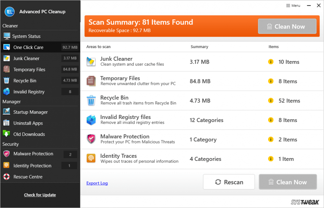This screenshot has width=324, height=208.
Task: Click the info icon beside 10 Items
Action: (271, 62)
